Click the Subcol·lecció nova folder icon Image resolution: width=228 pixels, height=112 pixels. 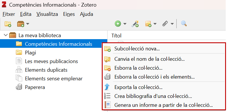[x=108, y=49]
